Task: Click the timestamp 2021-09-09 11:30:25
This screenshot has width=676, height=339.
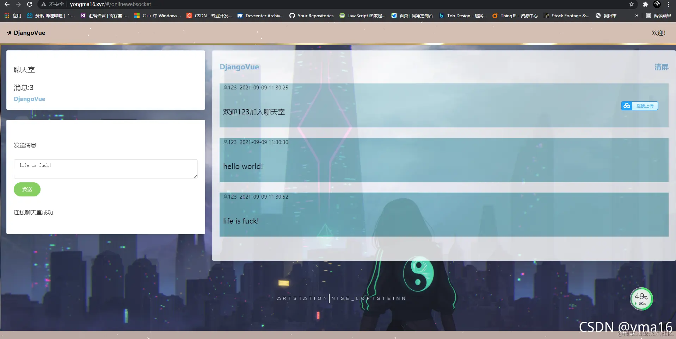Action: [x=264, y=87]
